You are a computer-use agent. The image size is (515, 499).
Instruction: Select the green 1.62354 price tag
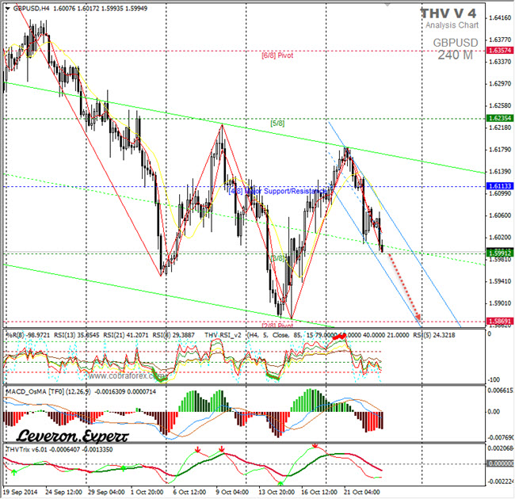500,118
